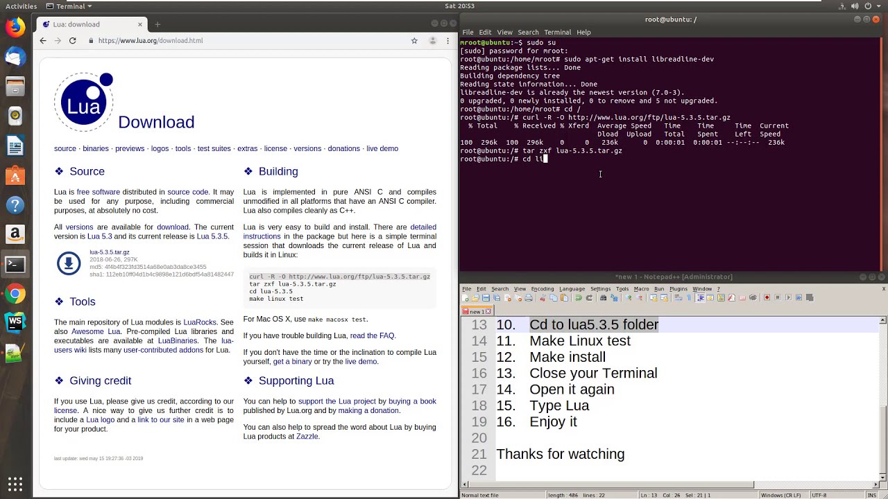Open Firefox from the Ubuntu dock

click(x=15, y=27)
